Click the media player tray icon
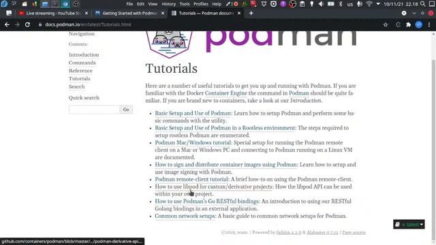 tap(273, 4)
